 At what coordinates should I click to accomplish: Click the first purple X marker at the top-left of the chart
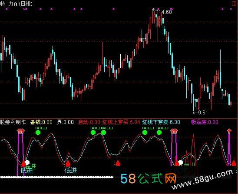pyautogui.click(x=7, y=9)
